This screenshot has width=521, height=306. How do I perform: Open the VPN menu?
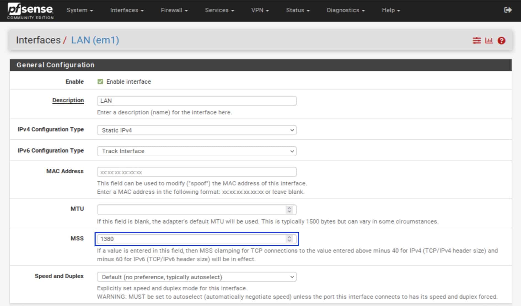tap(260, 10)
